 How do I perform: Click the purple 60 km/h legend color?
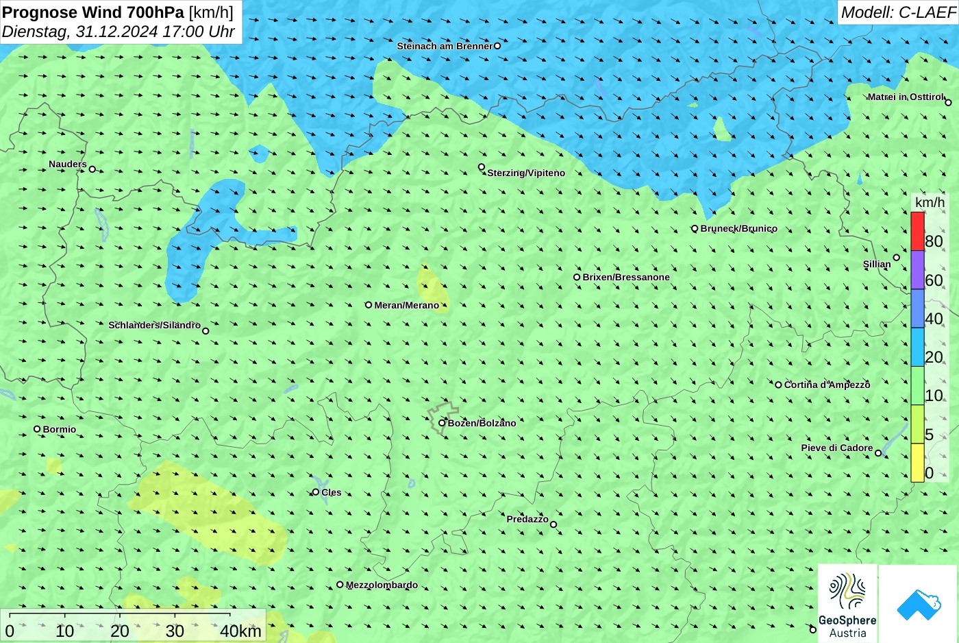pos(917,270)
